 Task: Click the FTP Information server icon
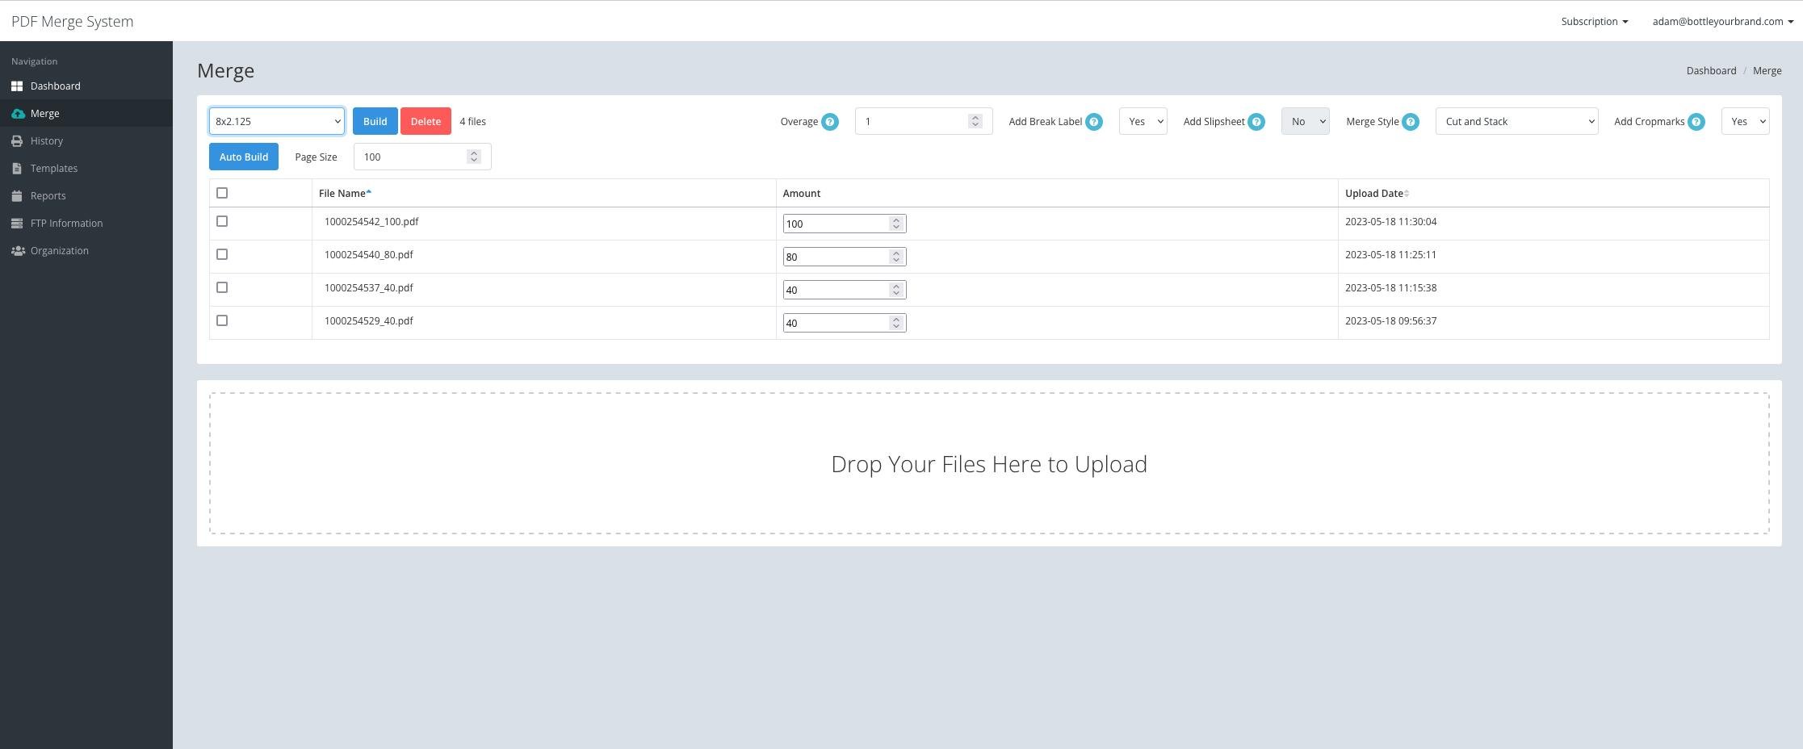[x=17, y=224]
